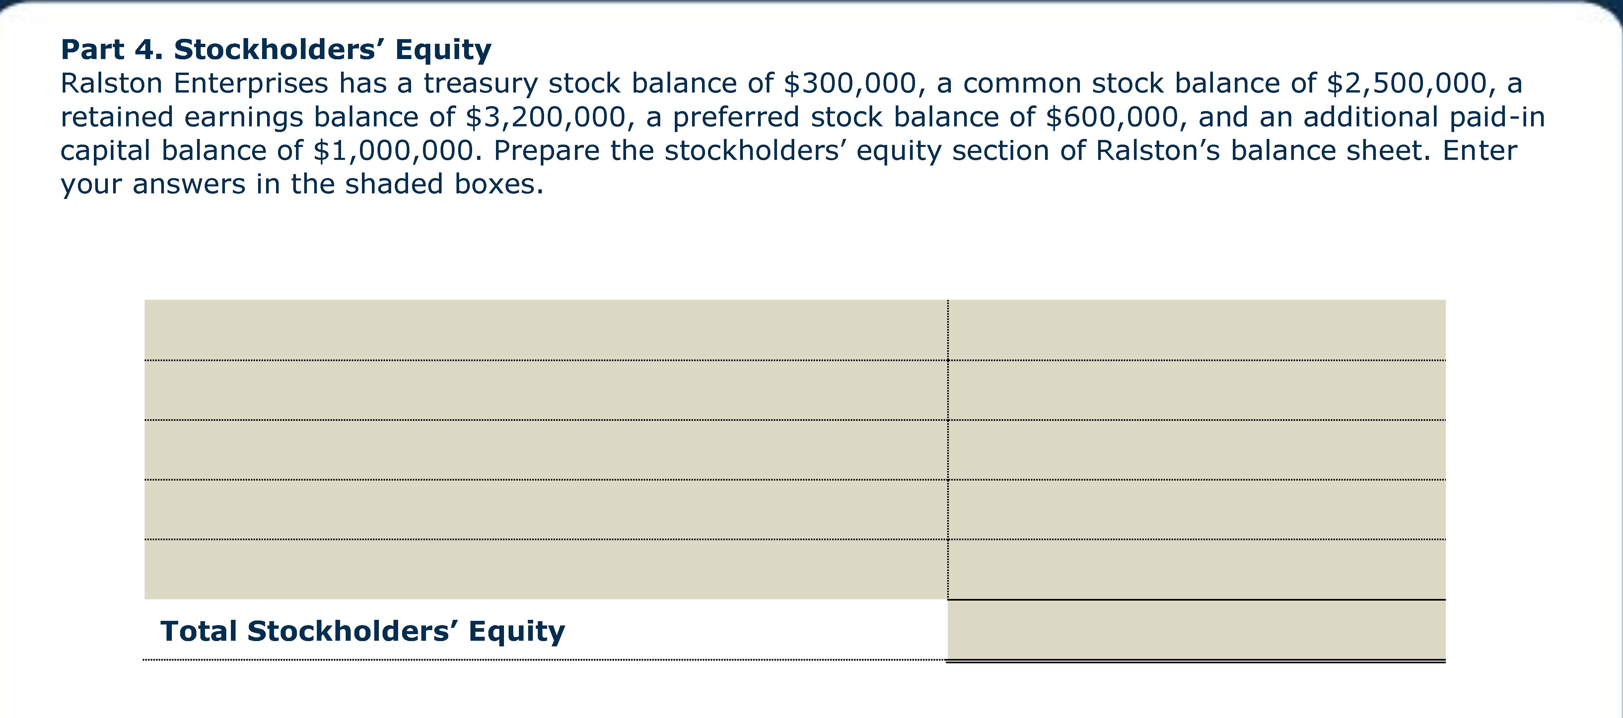Select the fifth row amount box
This screenshot has height=718, width=1623.
point(1196,569)
